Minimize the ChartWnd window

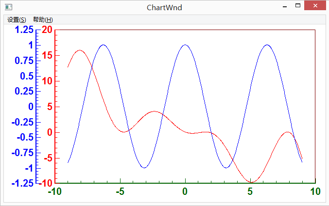pyautogui.click(x=285, y=6)
